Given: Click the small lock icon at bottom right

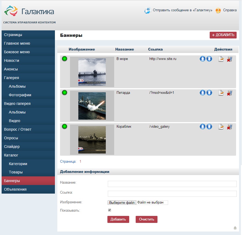Looking at the screenshot, I should (x=235, y=228).
